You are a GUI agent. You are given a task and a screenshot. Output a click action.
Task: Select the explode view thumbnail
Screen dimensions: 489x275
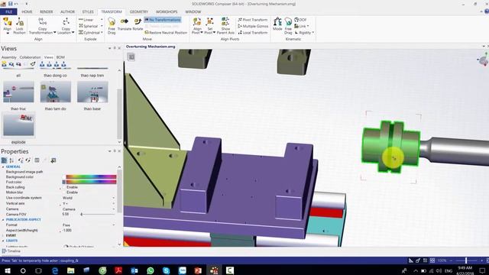point(18,125)
